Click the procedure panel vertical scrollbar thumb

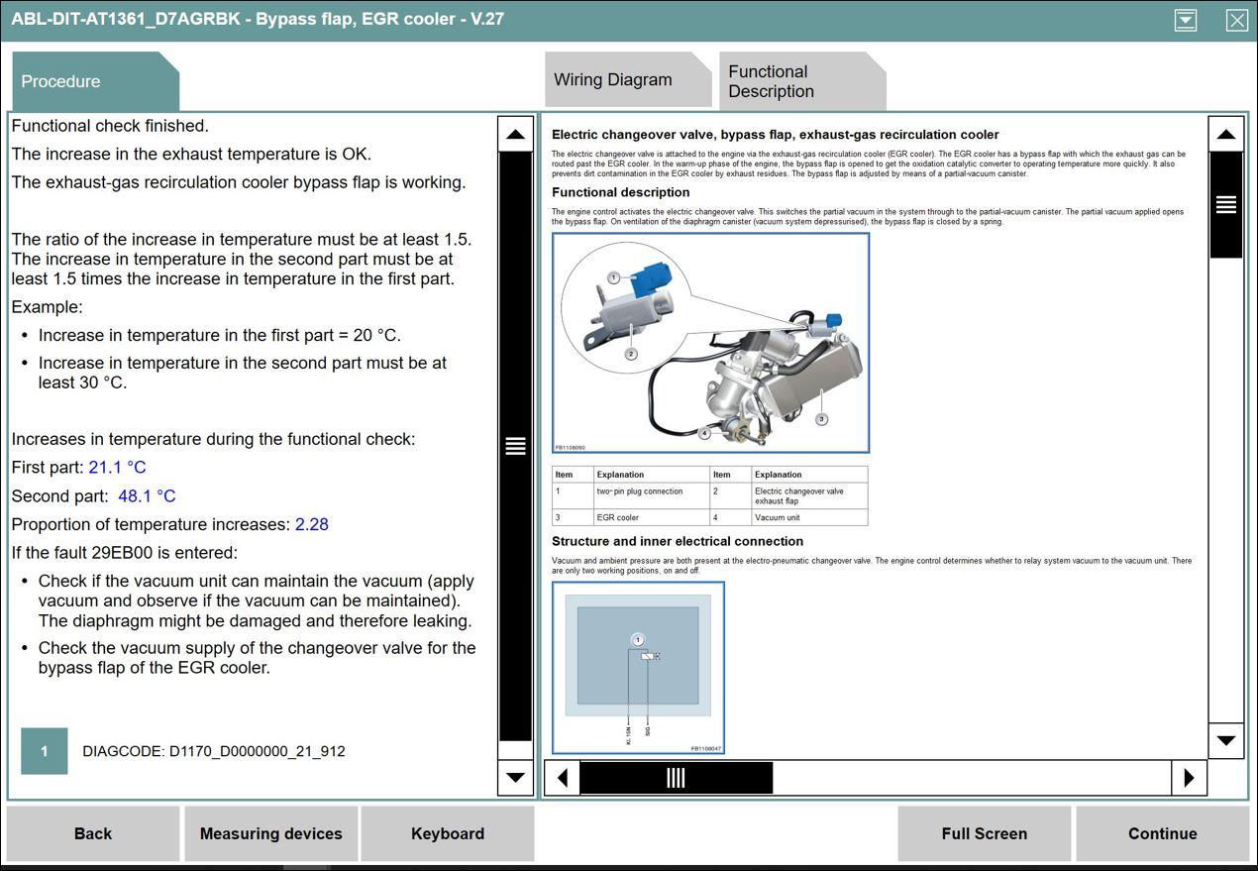pos(515,446)
